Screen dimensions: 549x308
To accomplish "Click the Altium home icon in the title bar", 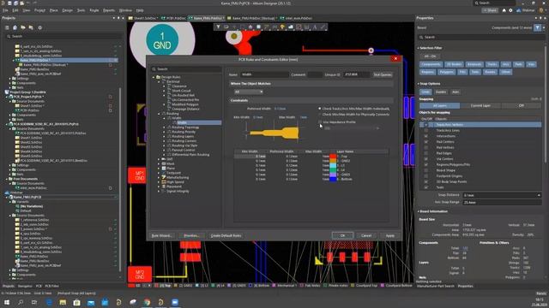I will (x=504, y=10).
